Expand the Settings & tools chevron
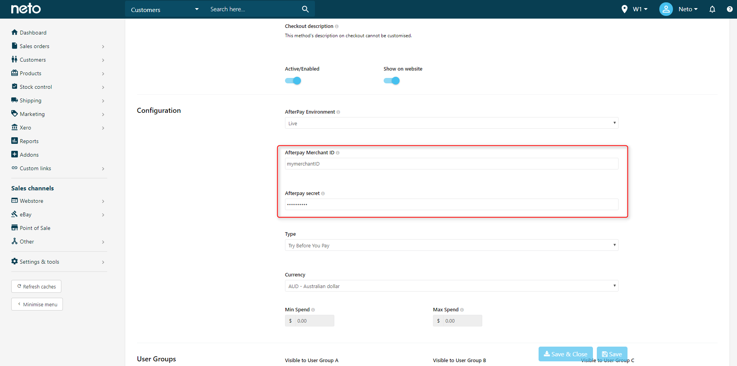The height and width of the screenshot is (366, 737). point(103,262)
